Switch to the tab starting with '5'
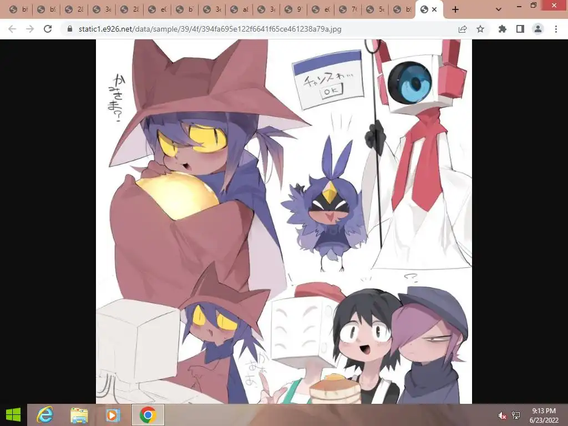The height and width of the screenshot is (426, 568). coord(376,10)
